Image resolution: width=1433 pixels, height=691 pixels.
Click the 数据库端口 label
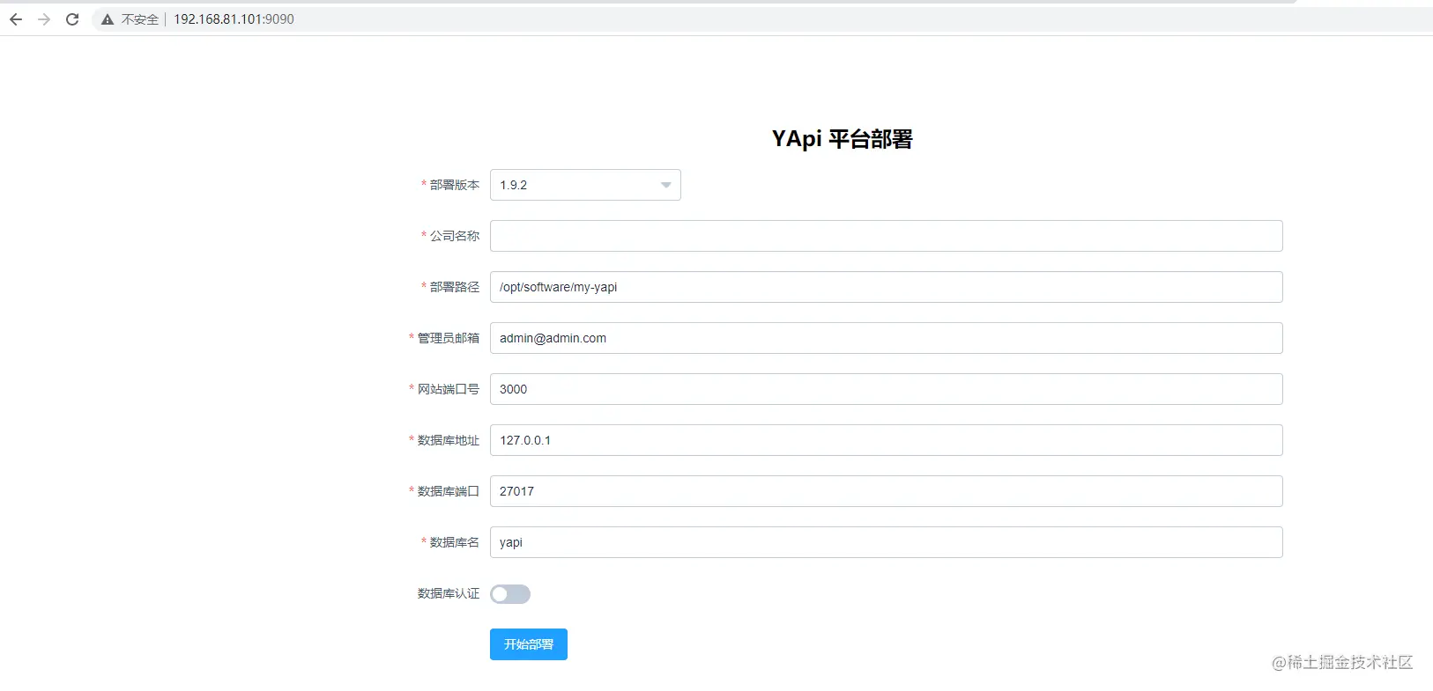[x=449, y=491]
